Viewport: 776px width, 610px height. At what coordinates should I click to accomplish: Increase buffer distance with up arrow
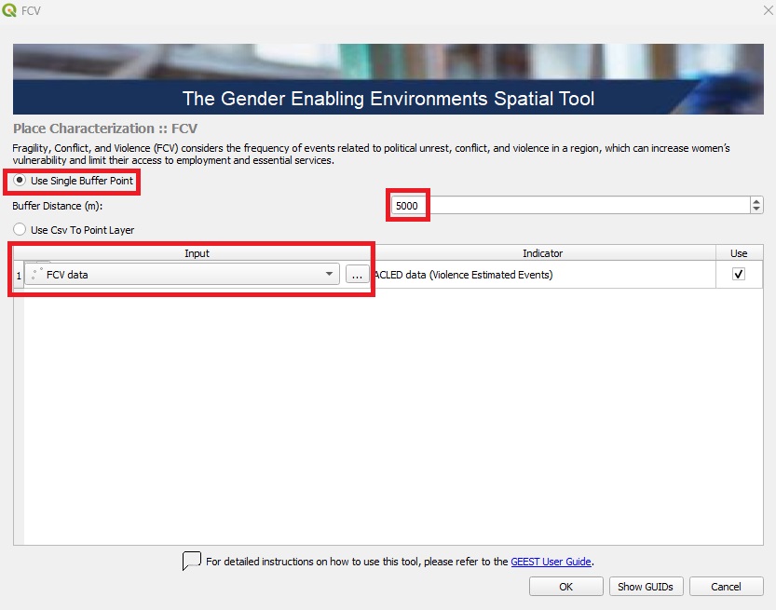(x=756, y=201)
